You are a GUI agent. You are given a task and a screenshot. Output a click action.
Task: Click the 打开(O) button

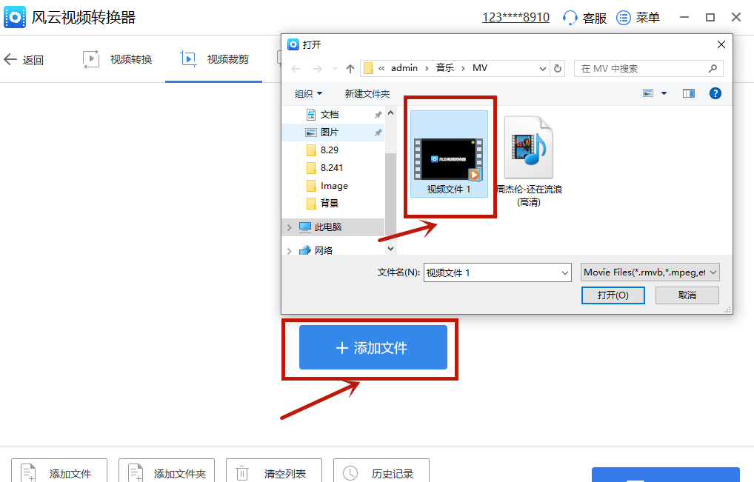(613, 295)
